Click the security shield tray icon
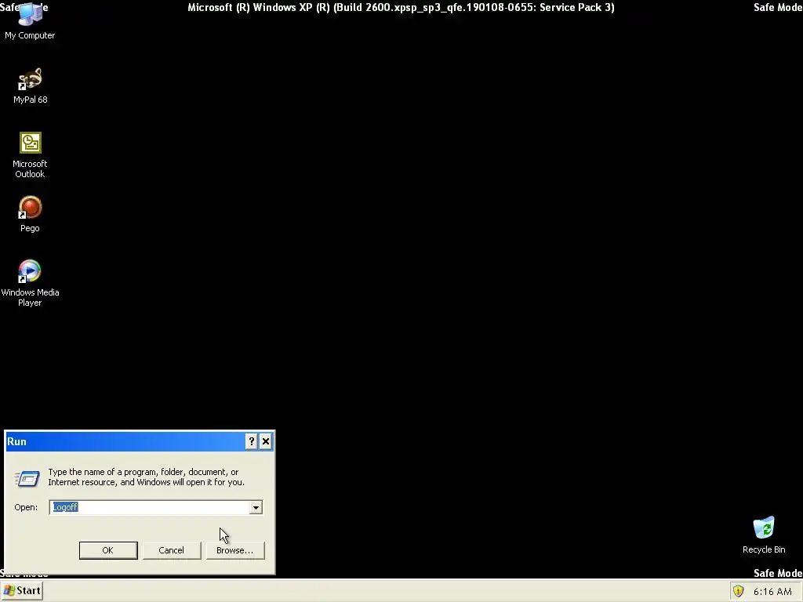 [x=739, y=591]
